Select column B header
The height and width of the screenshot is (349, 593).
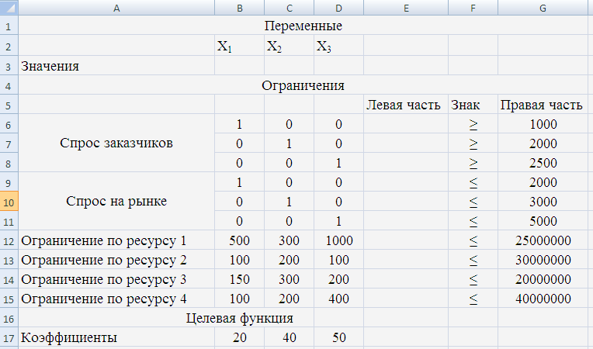[x=239, y=8]
